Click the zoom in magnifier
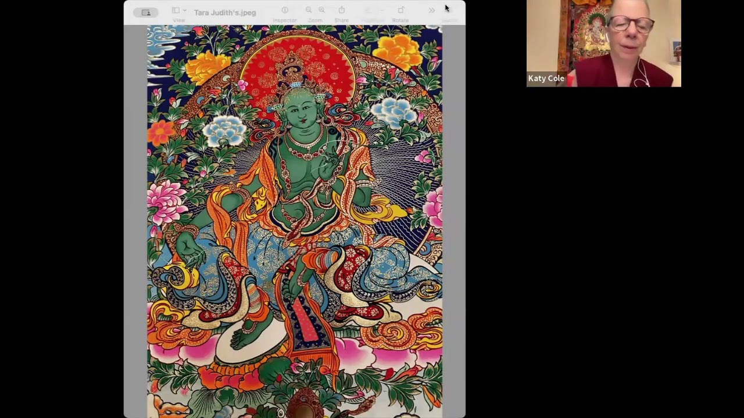The width and height of the screenshot is (744, 418). click(x=321, y=10)
